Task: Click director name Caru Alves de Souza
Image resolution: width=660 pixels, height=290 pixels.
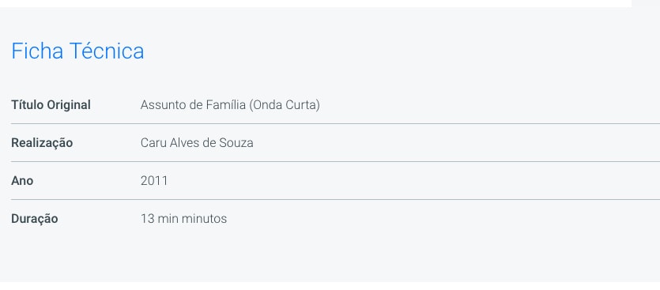Action: point(197,143)
